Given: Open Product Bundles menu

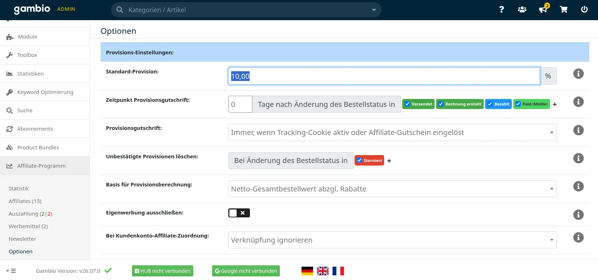Looking at the screenshot, I should 45,148.
